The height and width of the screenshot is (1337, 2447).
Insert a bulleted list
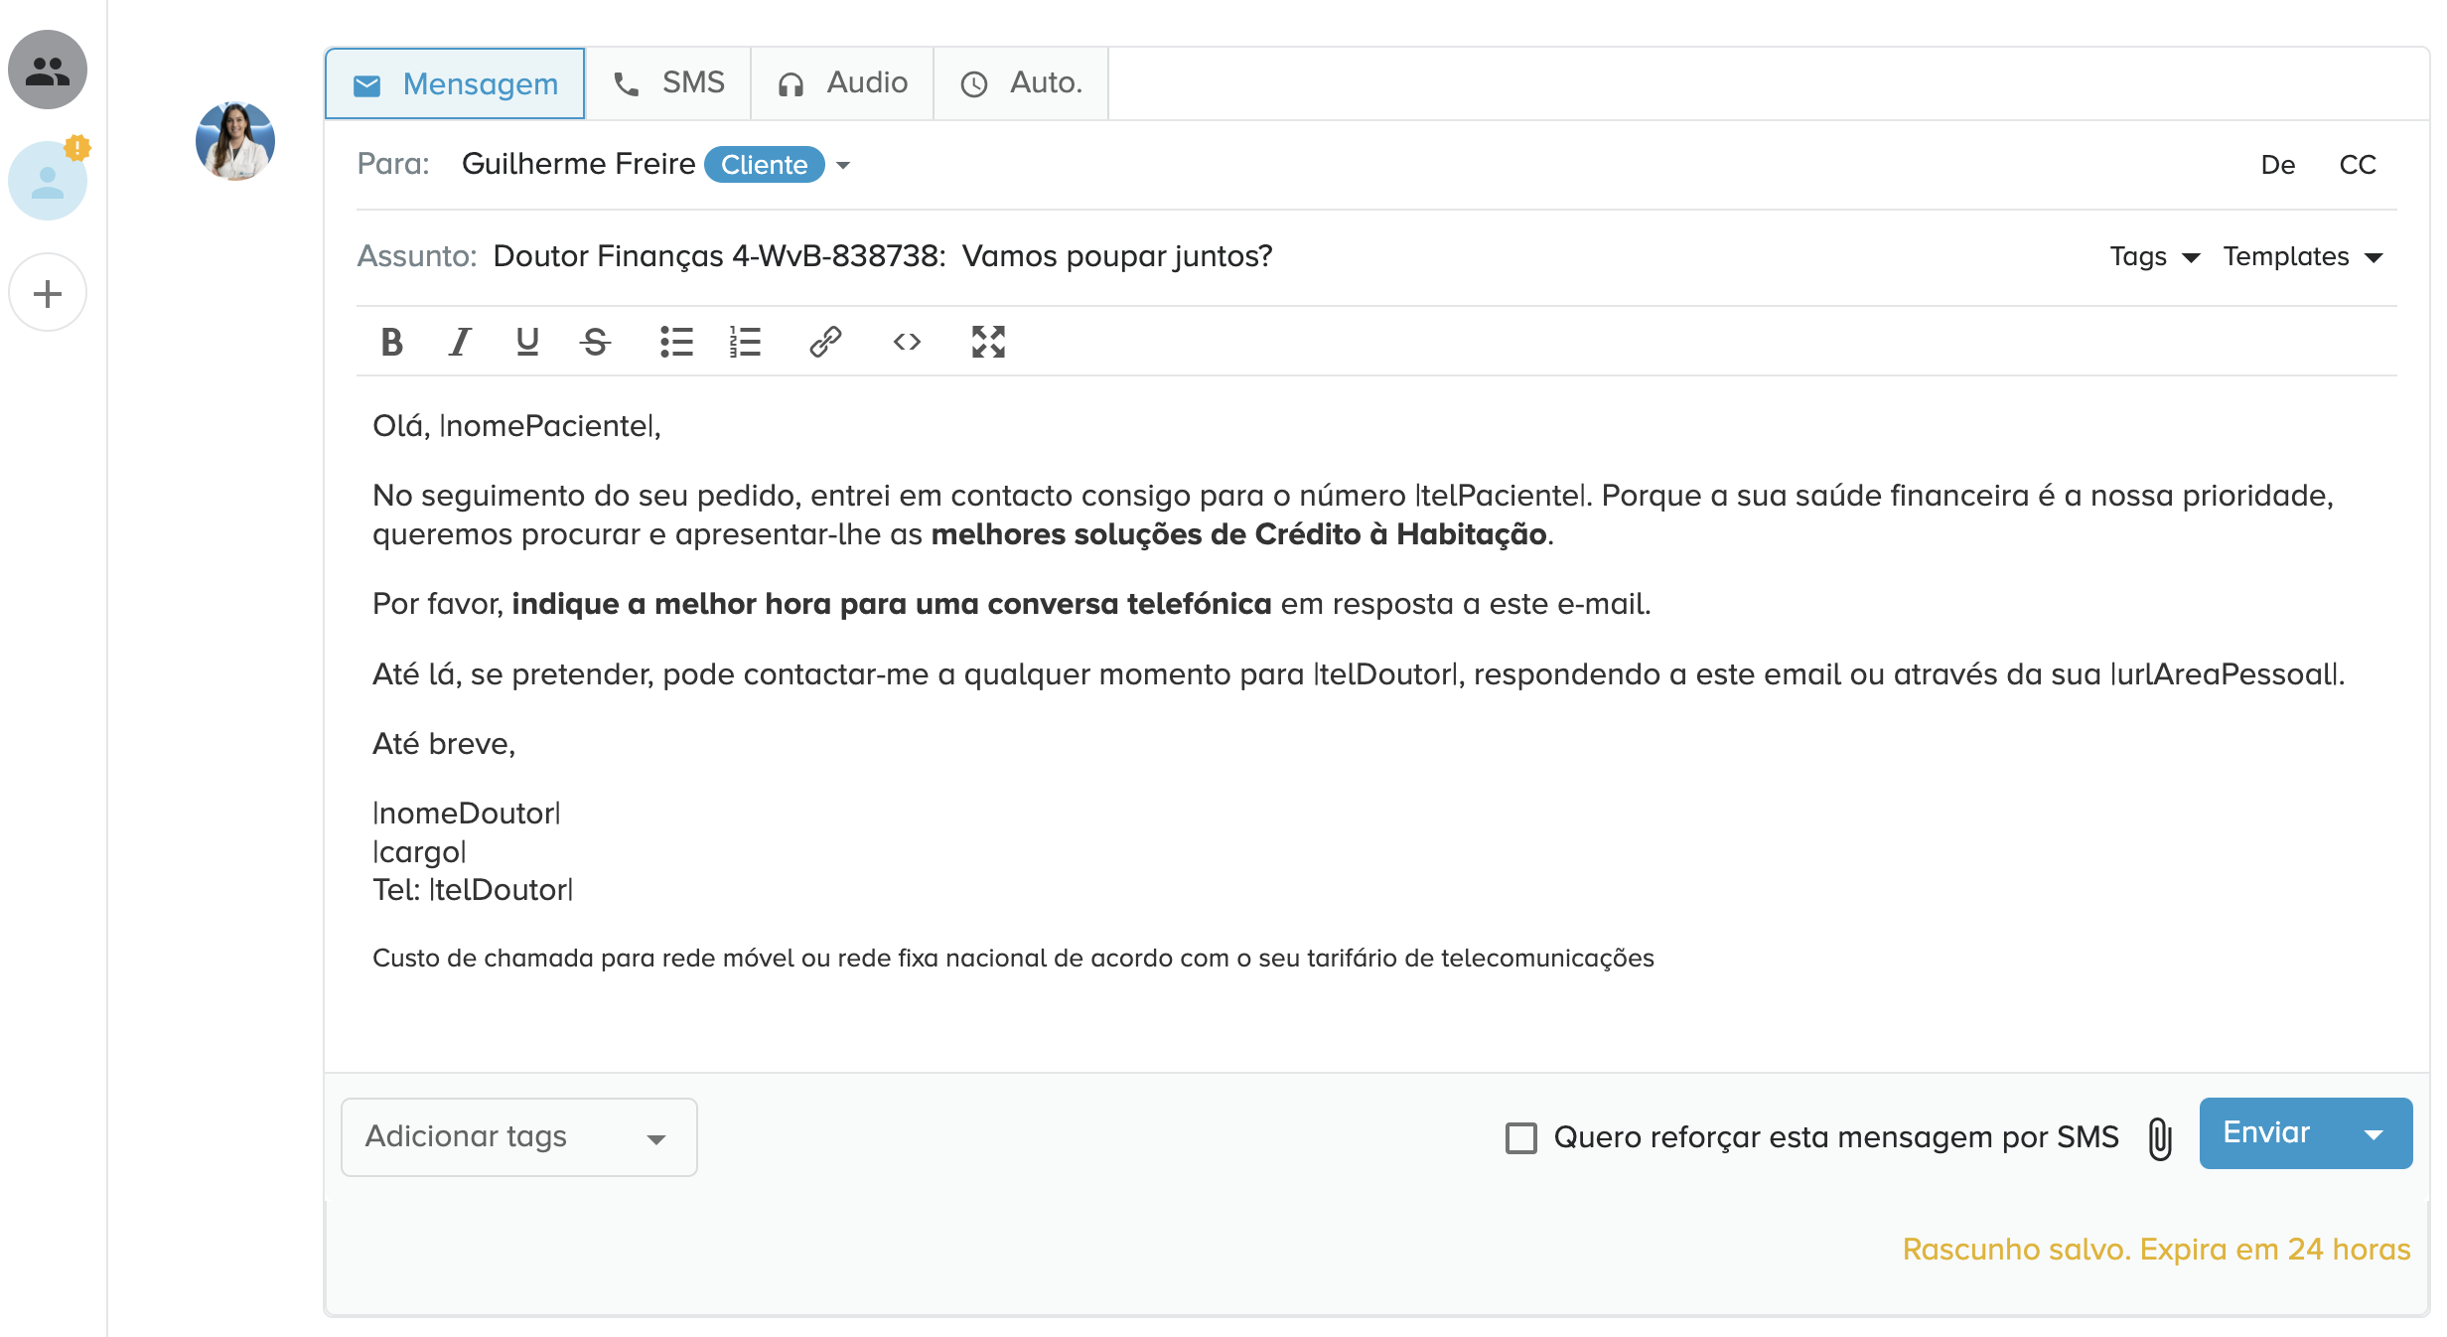coord(676,342)
